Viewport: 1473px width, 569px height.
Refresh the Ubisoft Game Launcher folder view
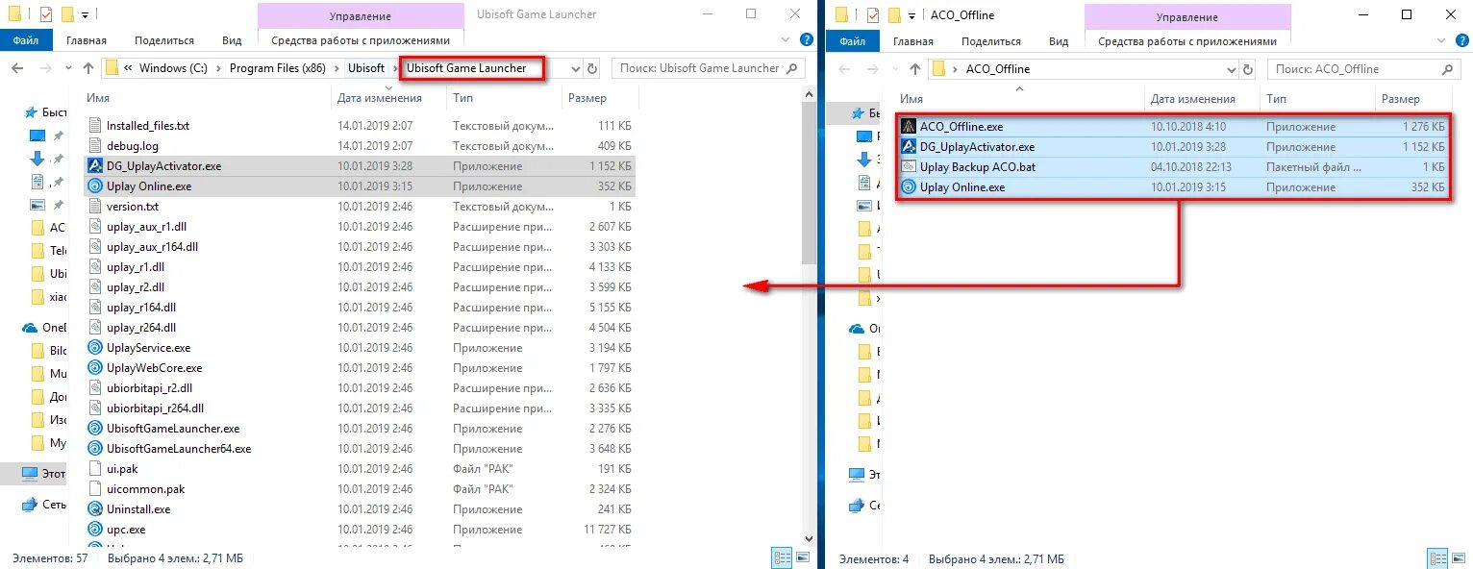pos(592,68)
